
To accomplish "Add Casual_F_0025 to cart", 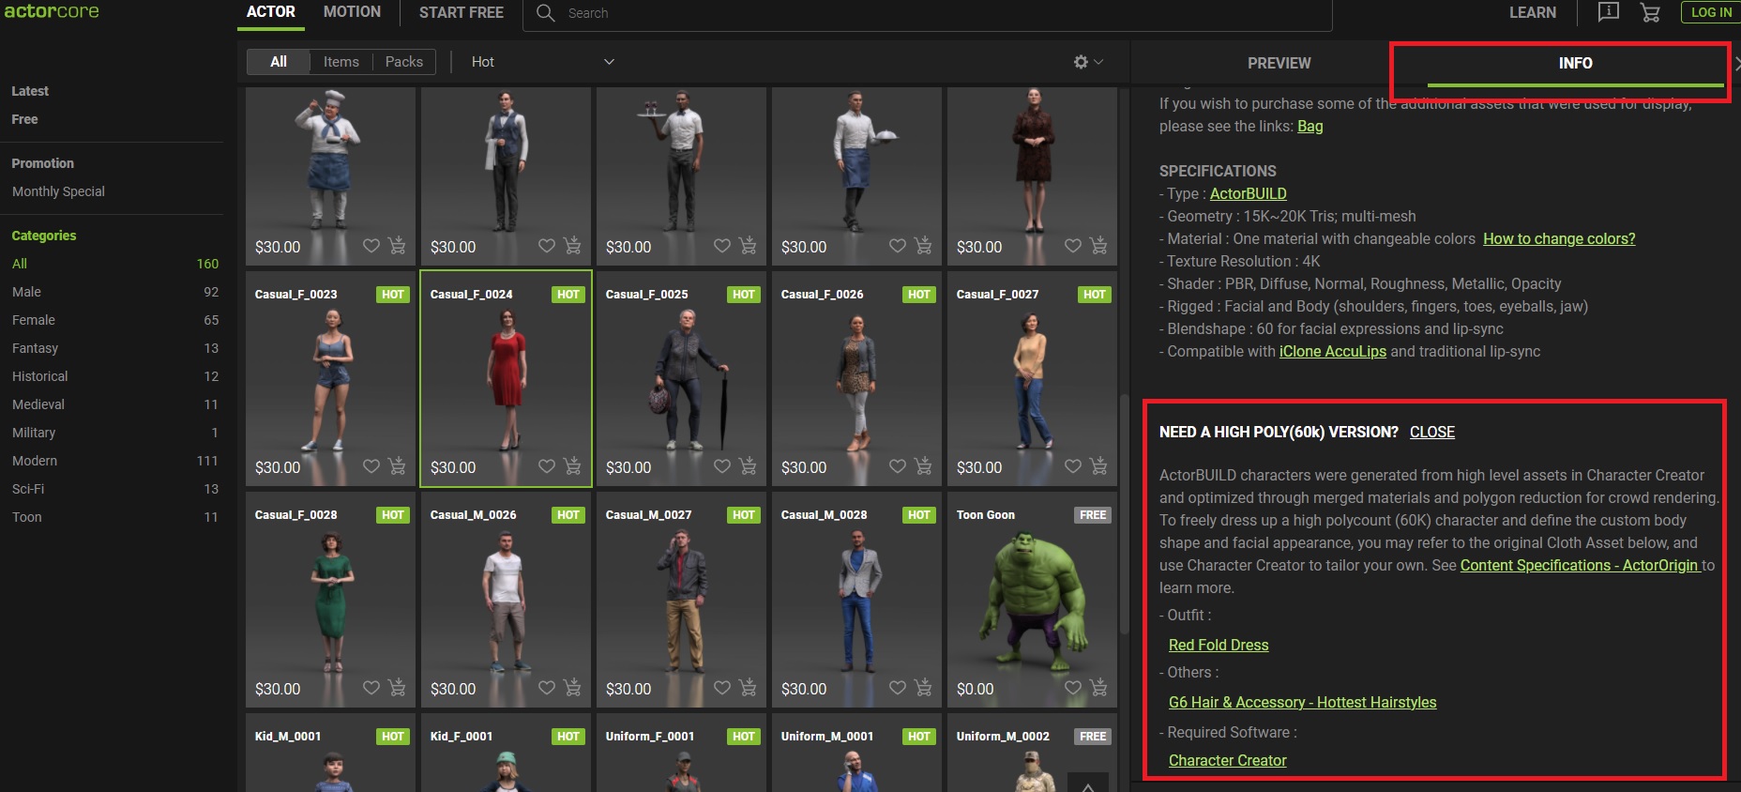I will pyautogui.click(x=748, y=465).
